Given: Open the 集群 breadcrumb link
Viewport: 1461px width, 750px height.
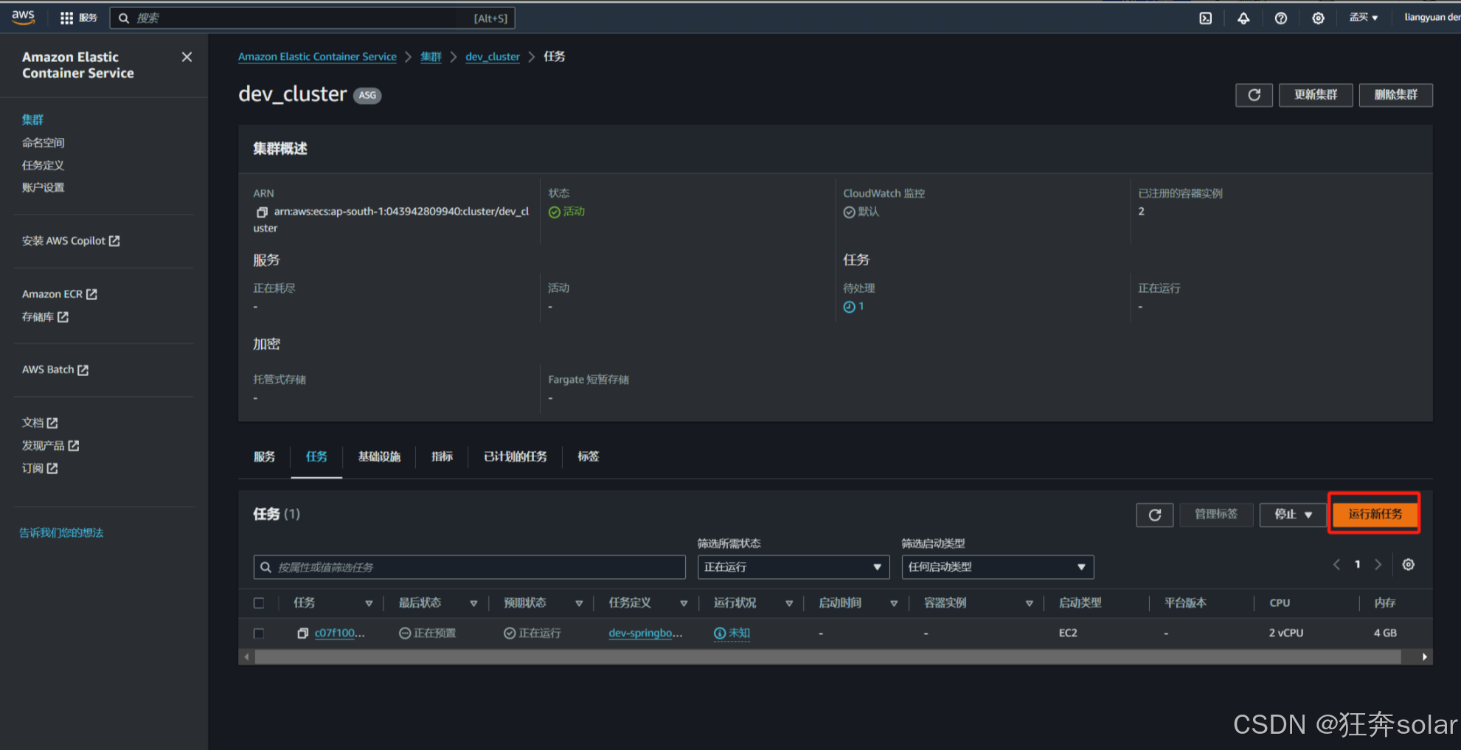Looking at the screenshot, I should [x=431, y=57].
